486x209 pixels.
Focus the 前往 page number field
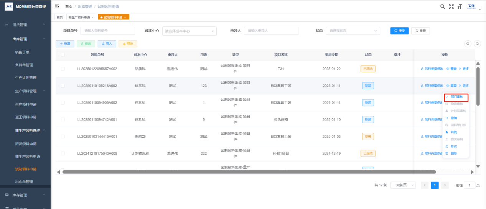pos(470,185)
